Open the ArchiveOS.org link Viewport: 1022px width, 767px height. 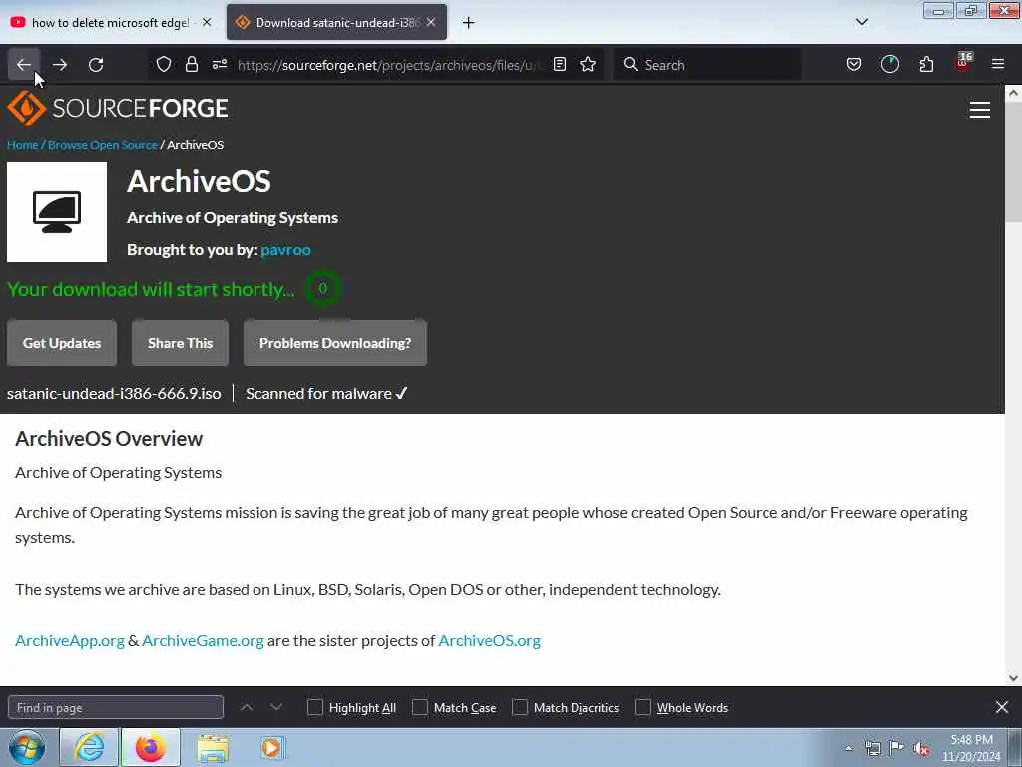tap(489, 641)
